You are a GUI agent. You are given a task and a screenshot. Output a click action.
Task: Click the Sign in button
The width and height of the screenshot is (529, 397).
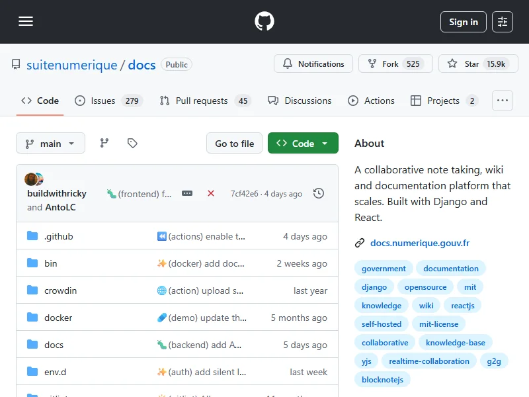coord(463,22)
